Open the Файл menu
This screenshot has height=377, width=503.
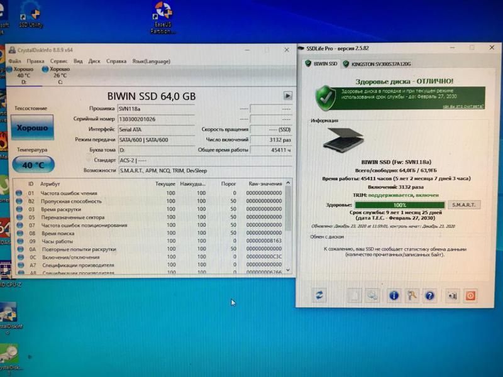click(15, 61)
